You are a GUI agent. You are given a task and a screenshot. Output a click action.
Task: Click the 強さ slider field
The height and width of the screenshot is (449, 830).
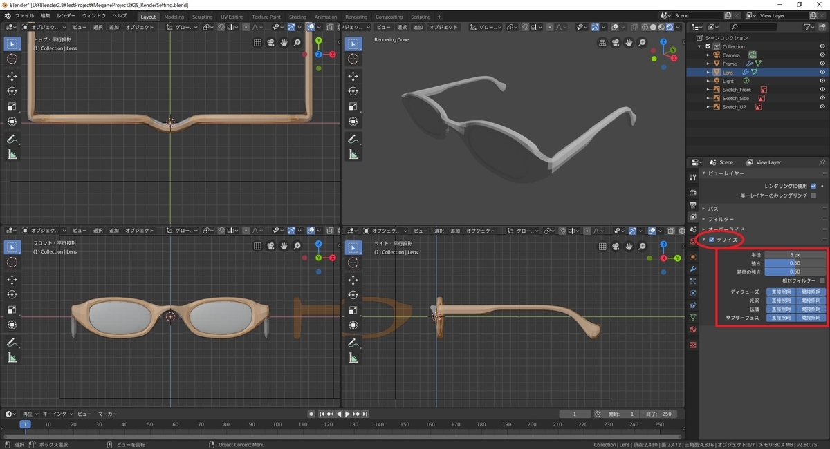pyautogui.click(x=795, y=263)
